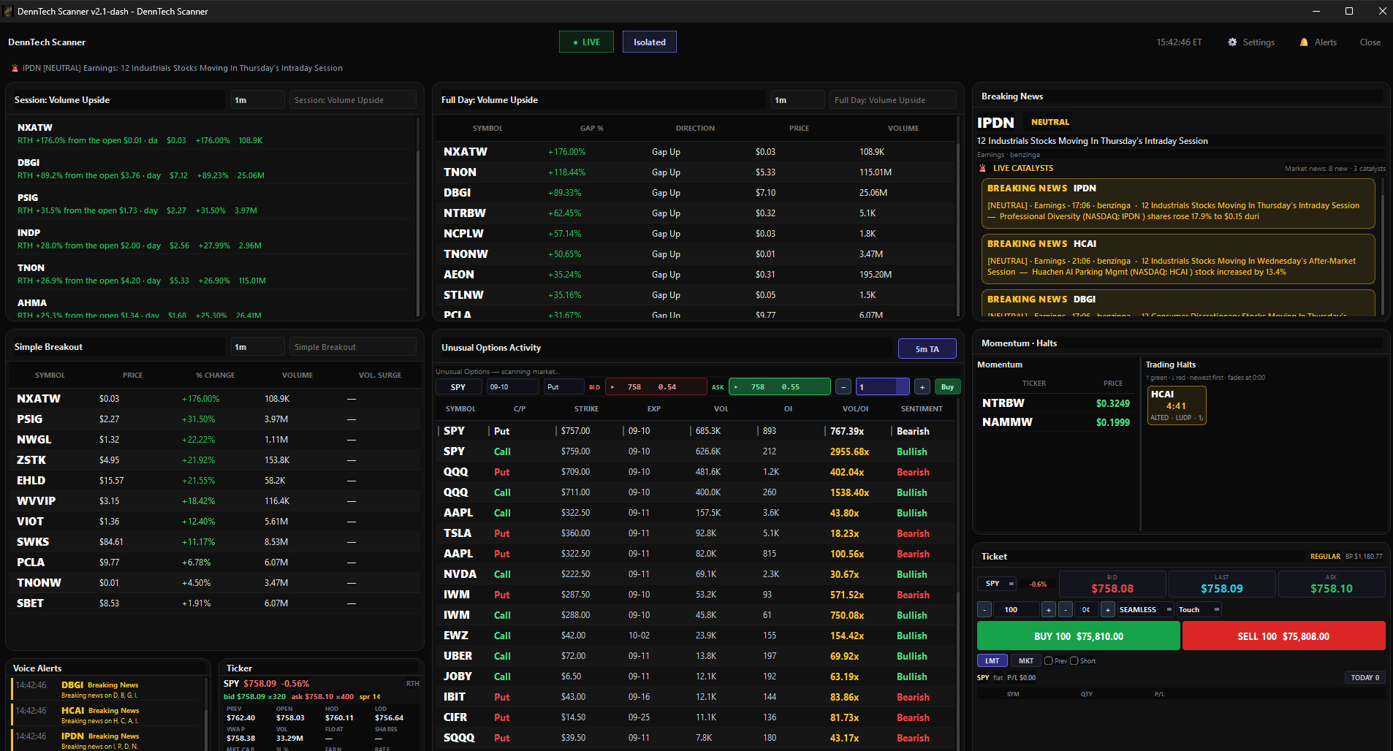Click the BUY 100 $75,810.00 button

(x=1079, y=636)
